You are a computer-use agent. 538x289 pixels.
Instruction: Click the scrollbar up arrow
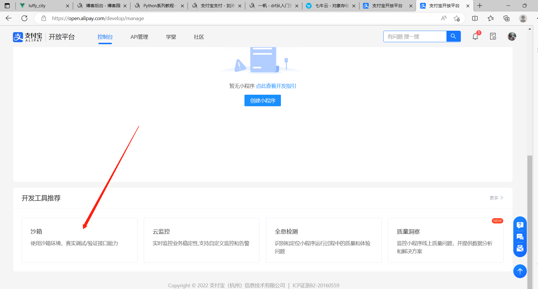[530, 29]
